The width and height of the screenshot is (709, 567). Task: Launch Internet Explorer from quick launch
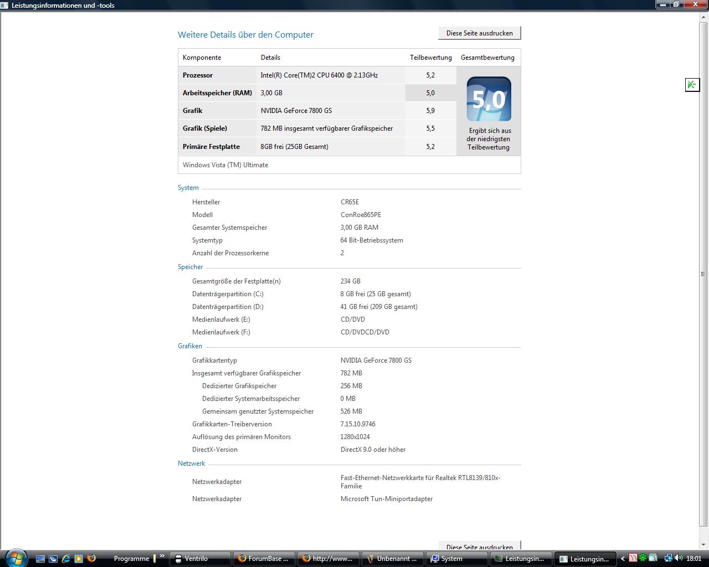pos(66,559)
